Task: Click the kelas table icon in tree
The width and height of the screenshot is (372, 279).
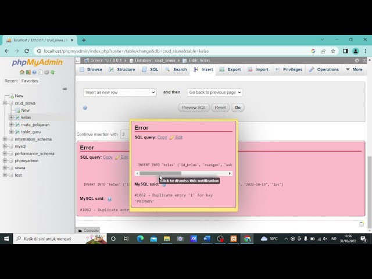Action: pyautogui.click(x=17, y=117)
